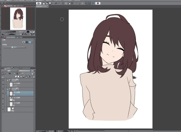Zoom in using Navigator magnifier plus
This screenshot has height=132, width=181.
(25, 32)
